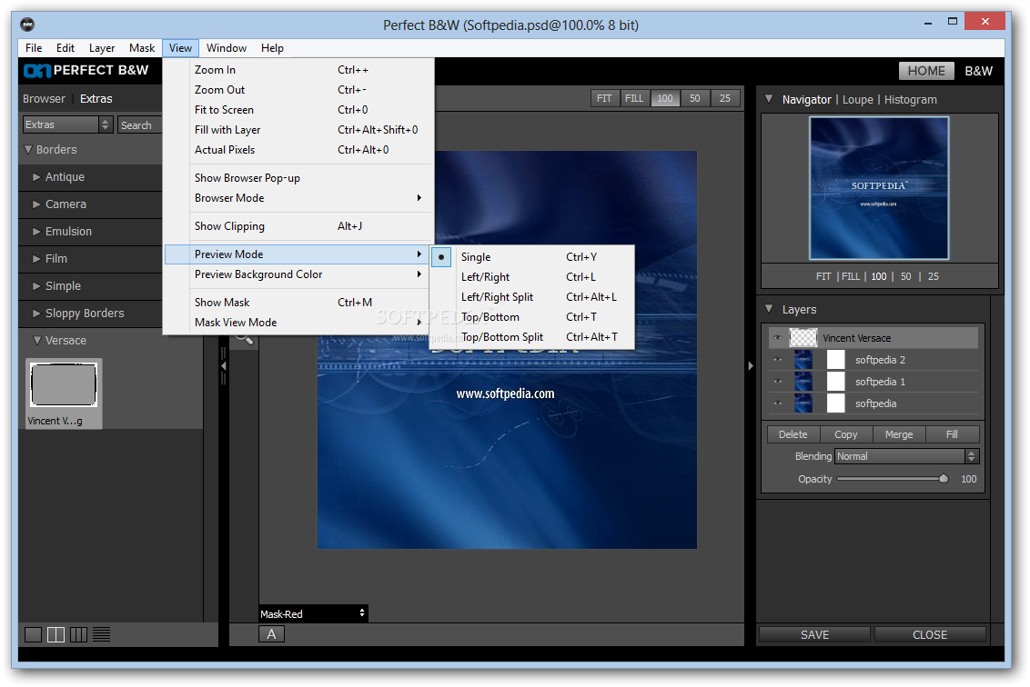Open the Blending mode Normal dropdown
The height and width of the screenshot is (687, 1030).
[x=906, y=456]
